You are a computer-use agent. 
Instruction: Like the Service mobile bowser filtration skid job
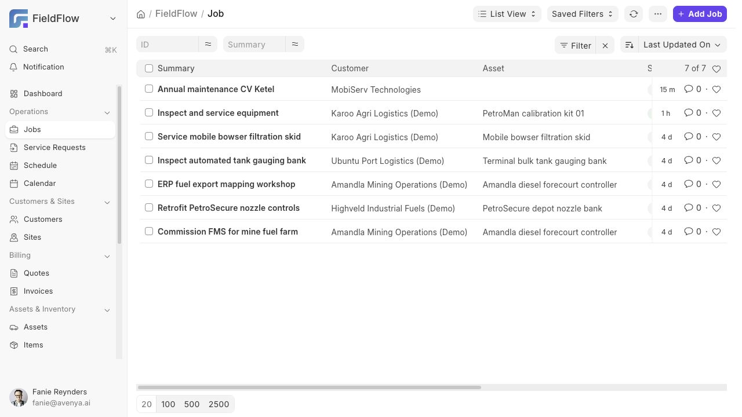[x=716, y=137]
